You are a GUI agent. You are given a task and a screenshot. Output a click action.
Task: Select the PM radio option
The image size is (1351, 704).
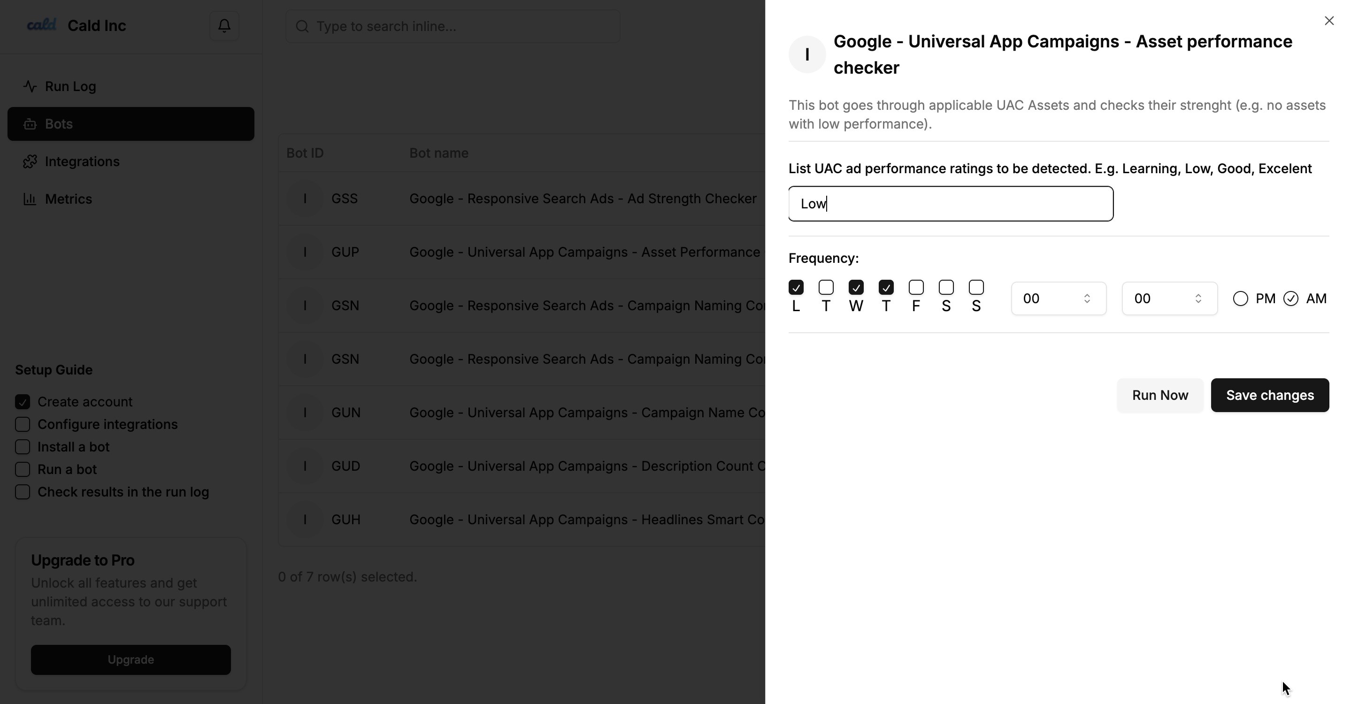pyautogui.click(x=1240, y=299)
